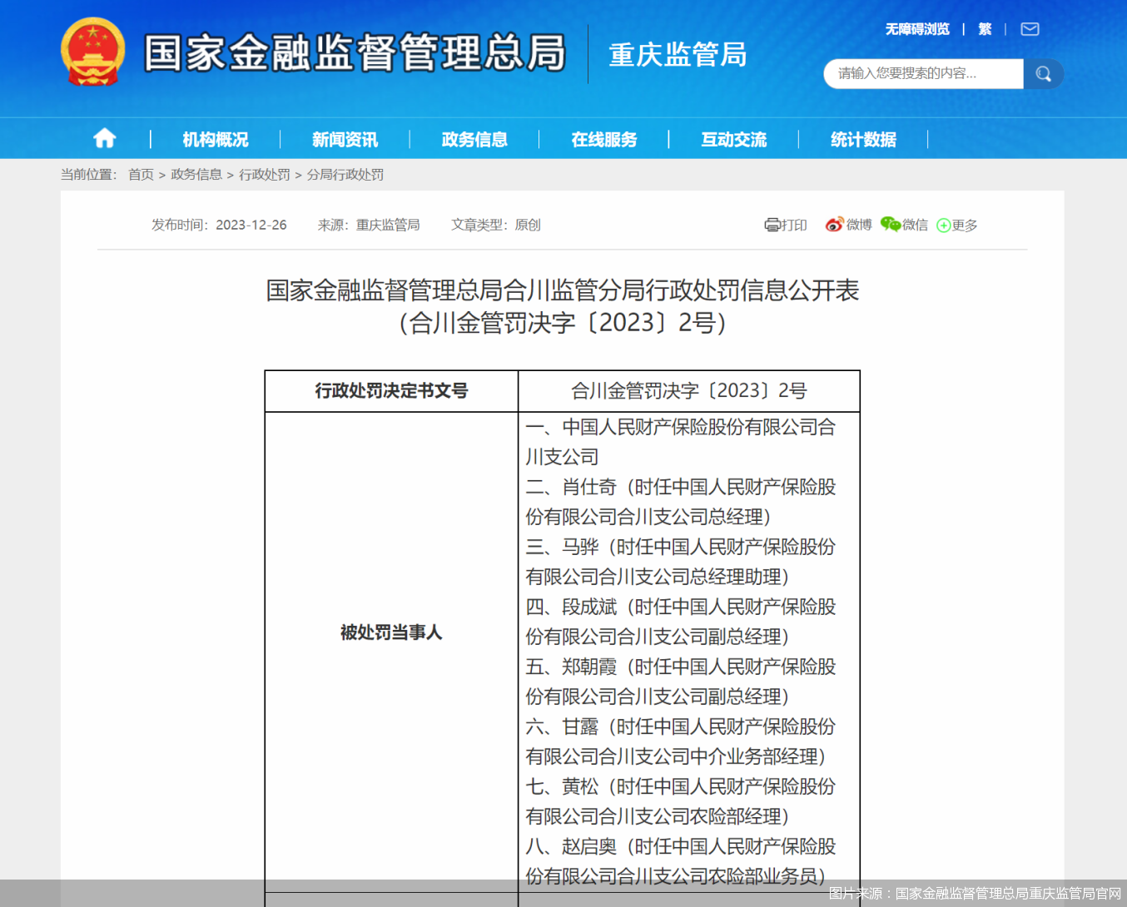Expand the 更多 sharing options
This screenshot has width=1127, height=907.
[956, 225]
